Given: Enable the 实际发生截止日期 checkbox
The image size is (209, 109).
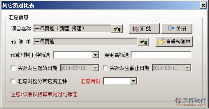Looking at the screenshot, I should click(x=105, y=68).
